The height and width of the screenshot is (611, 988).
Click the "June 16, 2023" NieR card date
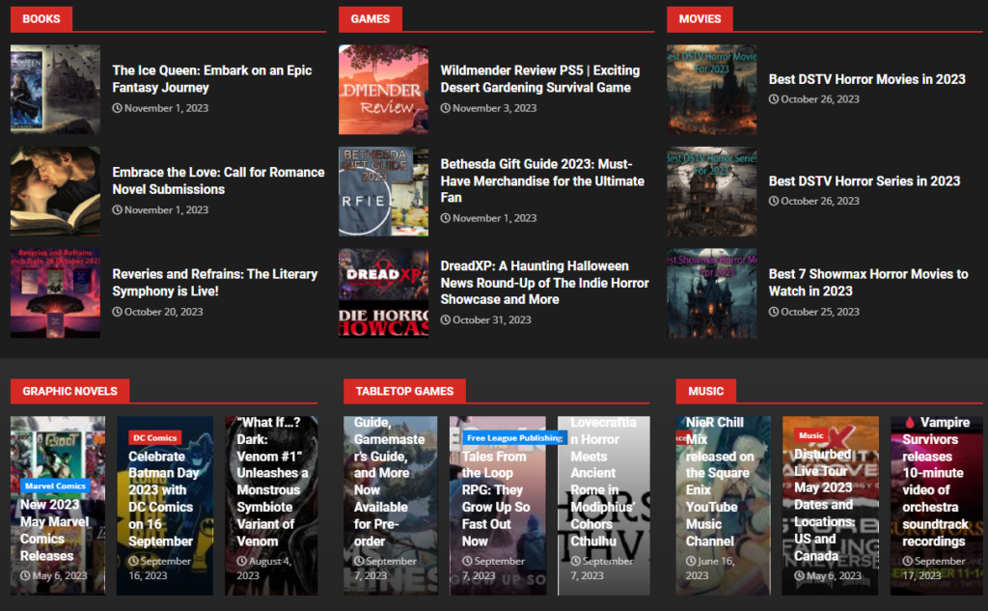pyautogui.click(x=710, y=569)
